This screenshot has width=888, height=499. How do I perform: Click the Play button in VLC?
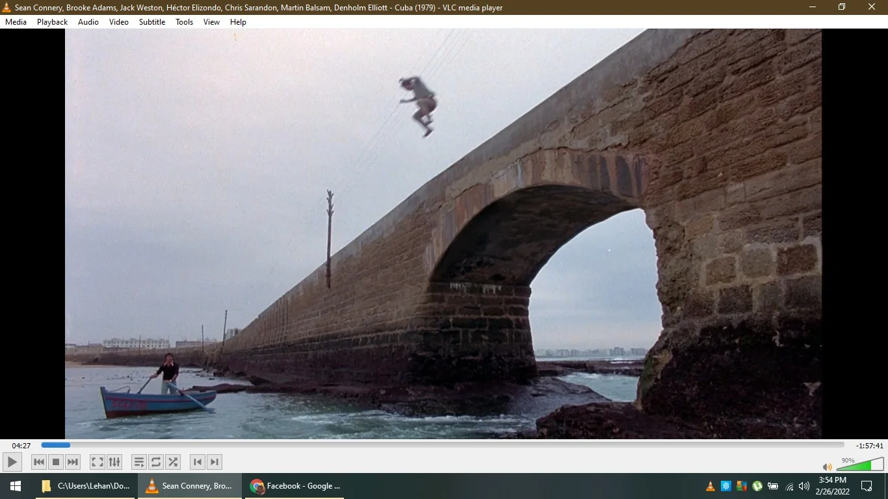click(x=12, y=462)
